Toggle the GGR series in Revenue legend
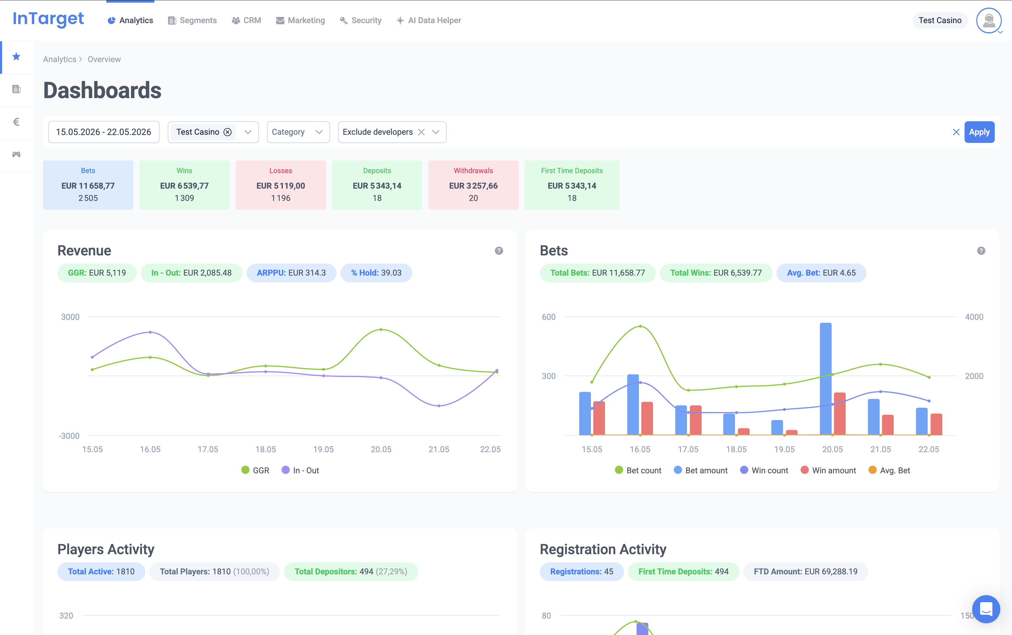The width and height of the screenshot is (1012, 635). pos(255,470)
